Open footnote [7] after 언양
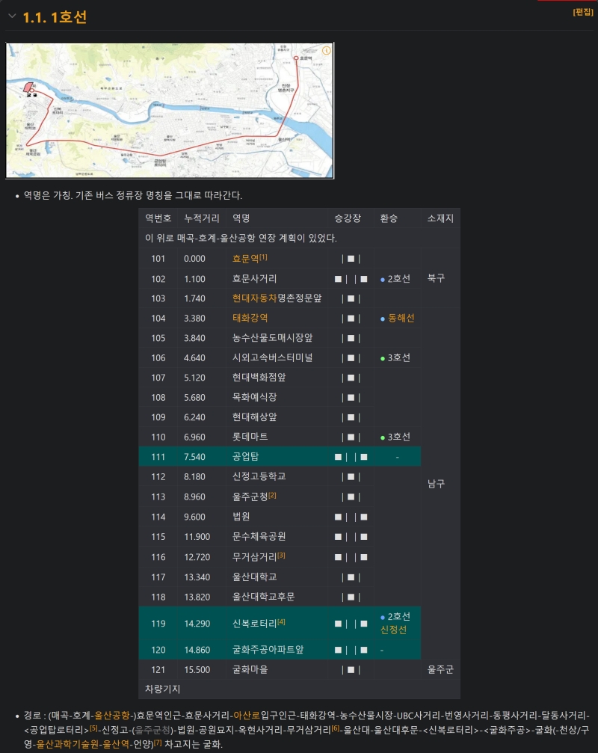This screenshot has height=753, width=598. [158, 743]
